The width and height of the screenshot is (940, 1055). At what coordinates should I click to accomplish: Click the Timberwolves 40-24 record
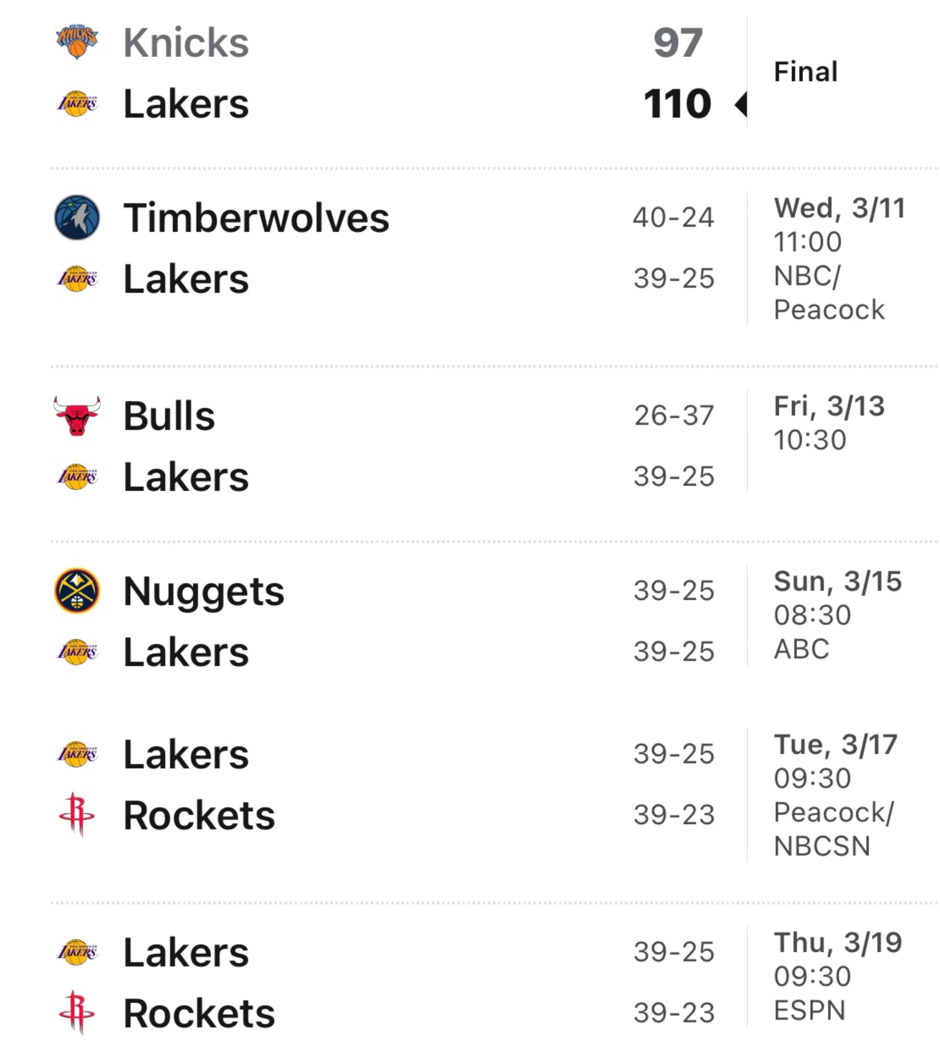click(674, 217)
